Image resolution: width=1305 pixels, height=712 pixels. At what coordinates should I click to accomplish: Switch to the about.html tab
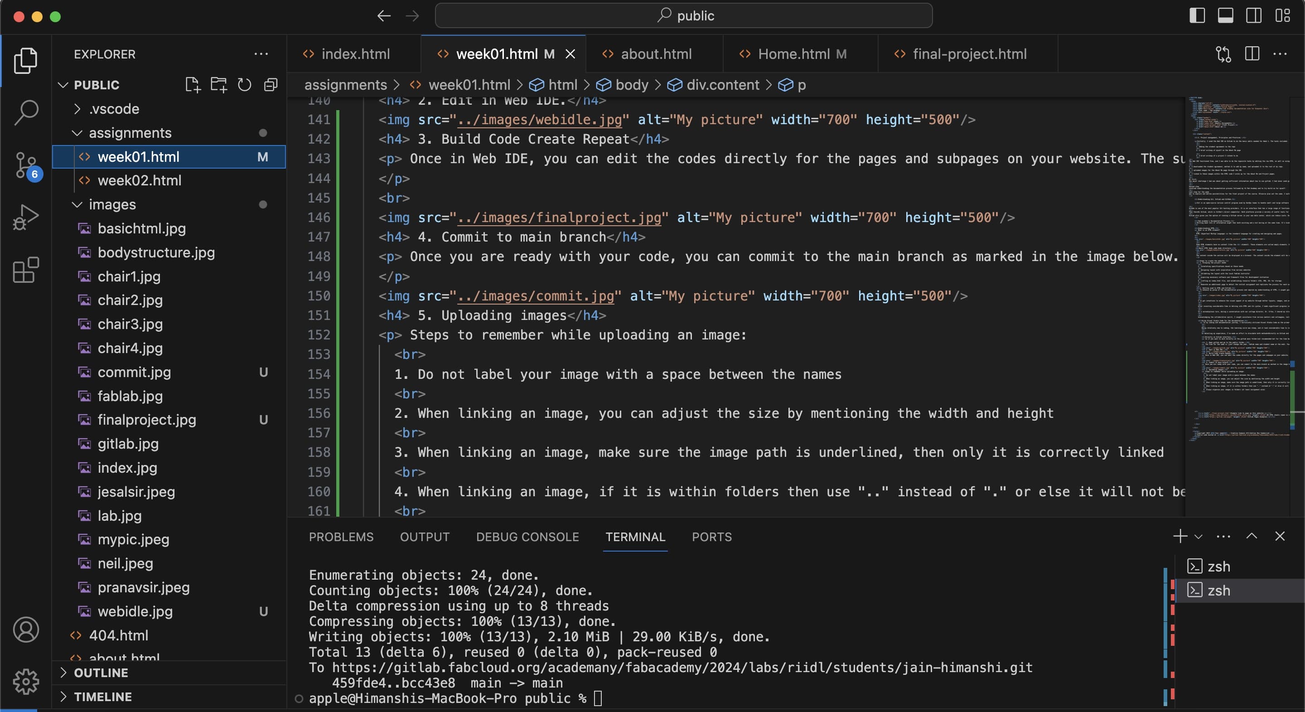click(654, 54)
